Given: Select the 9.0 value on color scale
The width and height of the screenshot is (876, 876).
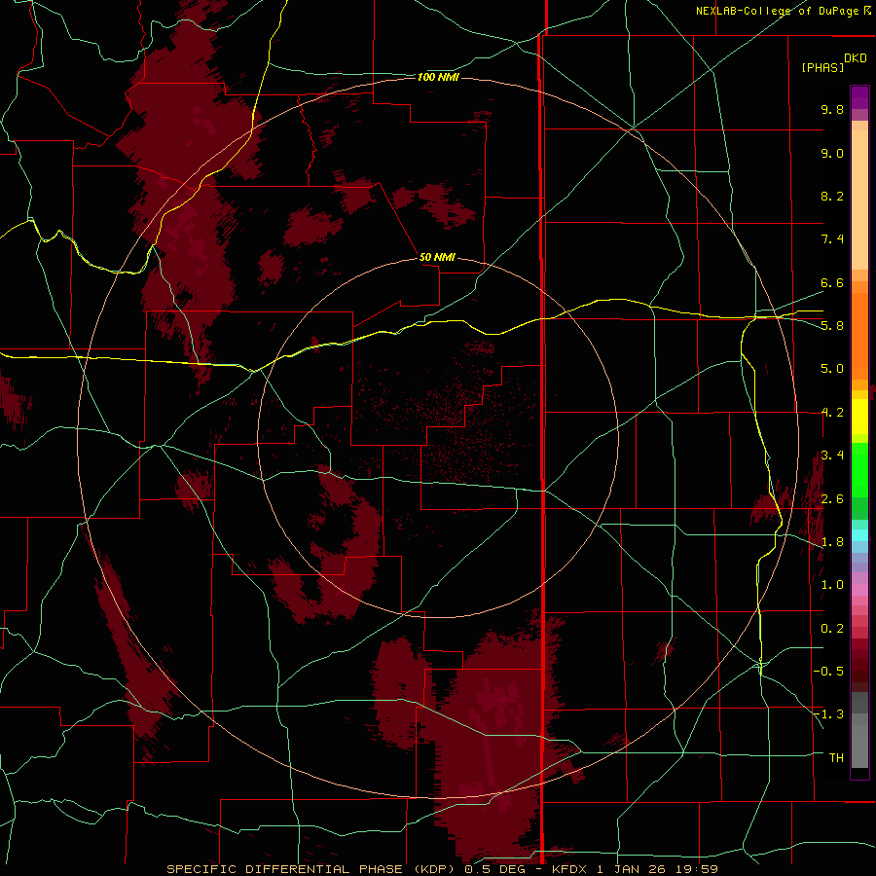Looking at the screenshot, I should click(x=832, y=153).
